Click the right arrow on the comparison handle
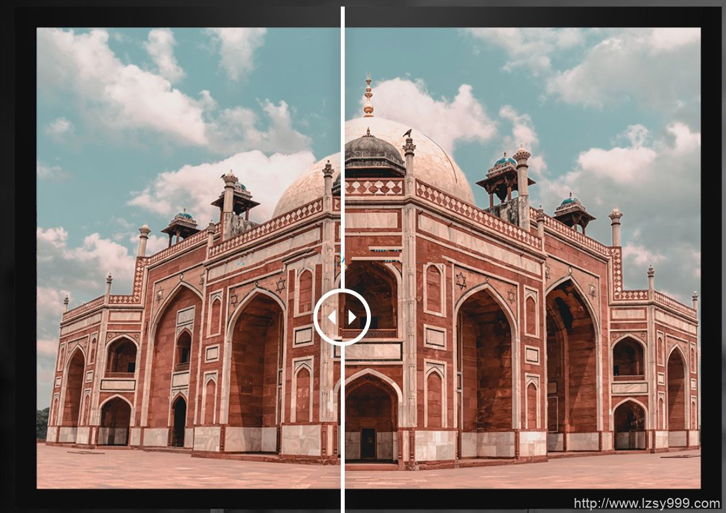Screen dimensions: 726x513 (x=353, y=318)
